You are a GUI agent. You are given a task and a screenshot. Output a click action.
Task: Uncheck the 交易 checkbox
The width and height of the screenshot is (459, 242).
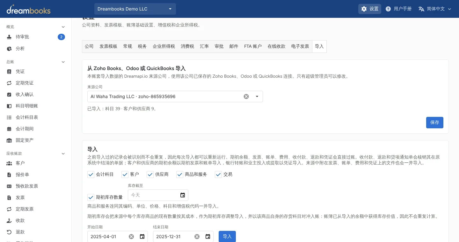(218, 174)
